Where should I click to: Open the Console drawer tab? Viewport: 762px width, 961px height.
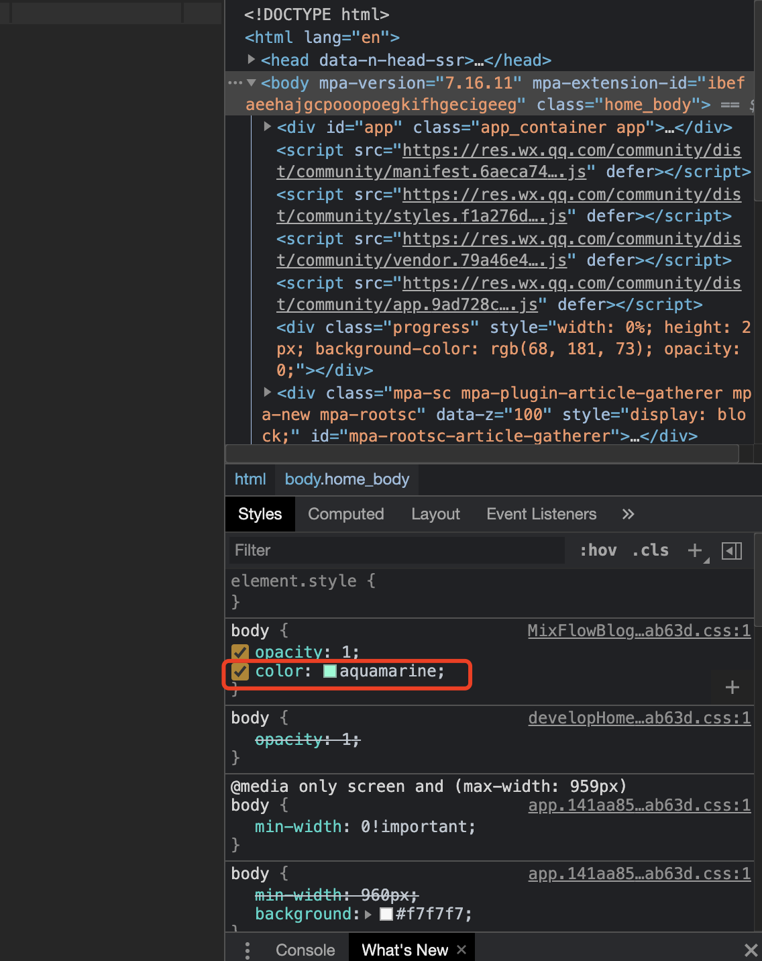[305, 950]
